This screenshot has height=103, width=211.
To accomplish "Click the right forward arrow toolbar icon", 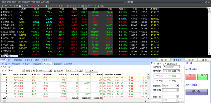I will click(x=11, y=6).
